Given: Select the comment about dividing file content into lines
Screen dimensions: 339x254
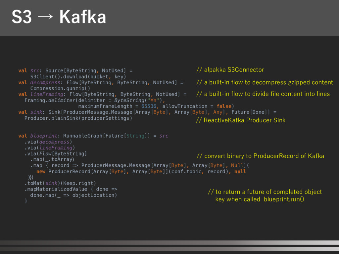Looking at the screenshot, I should [263, 94].
